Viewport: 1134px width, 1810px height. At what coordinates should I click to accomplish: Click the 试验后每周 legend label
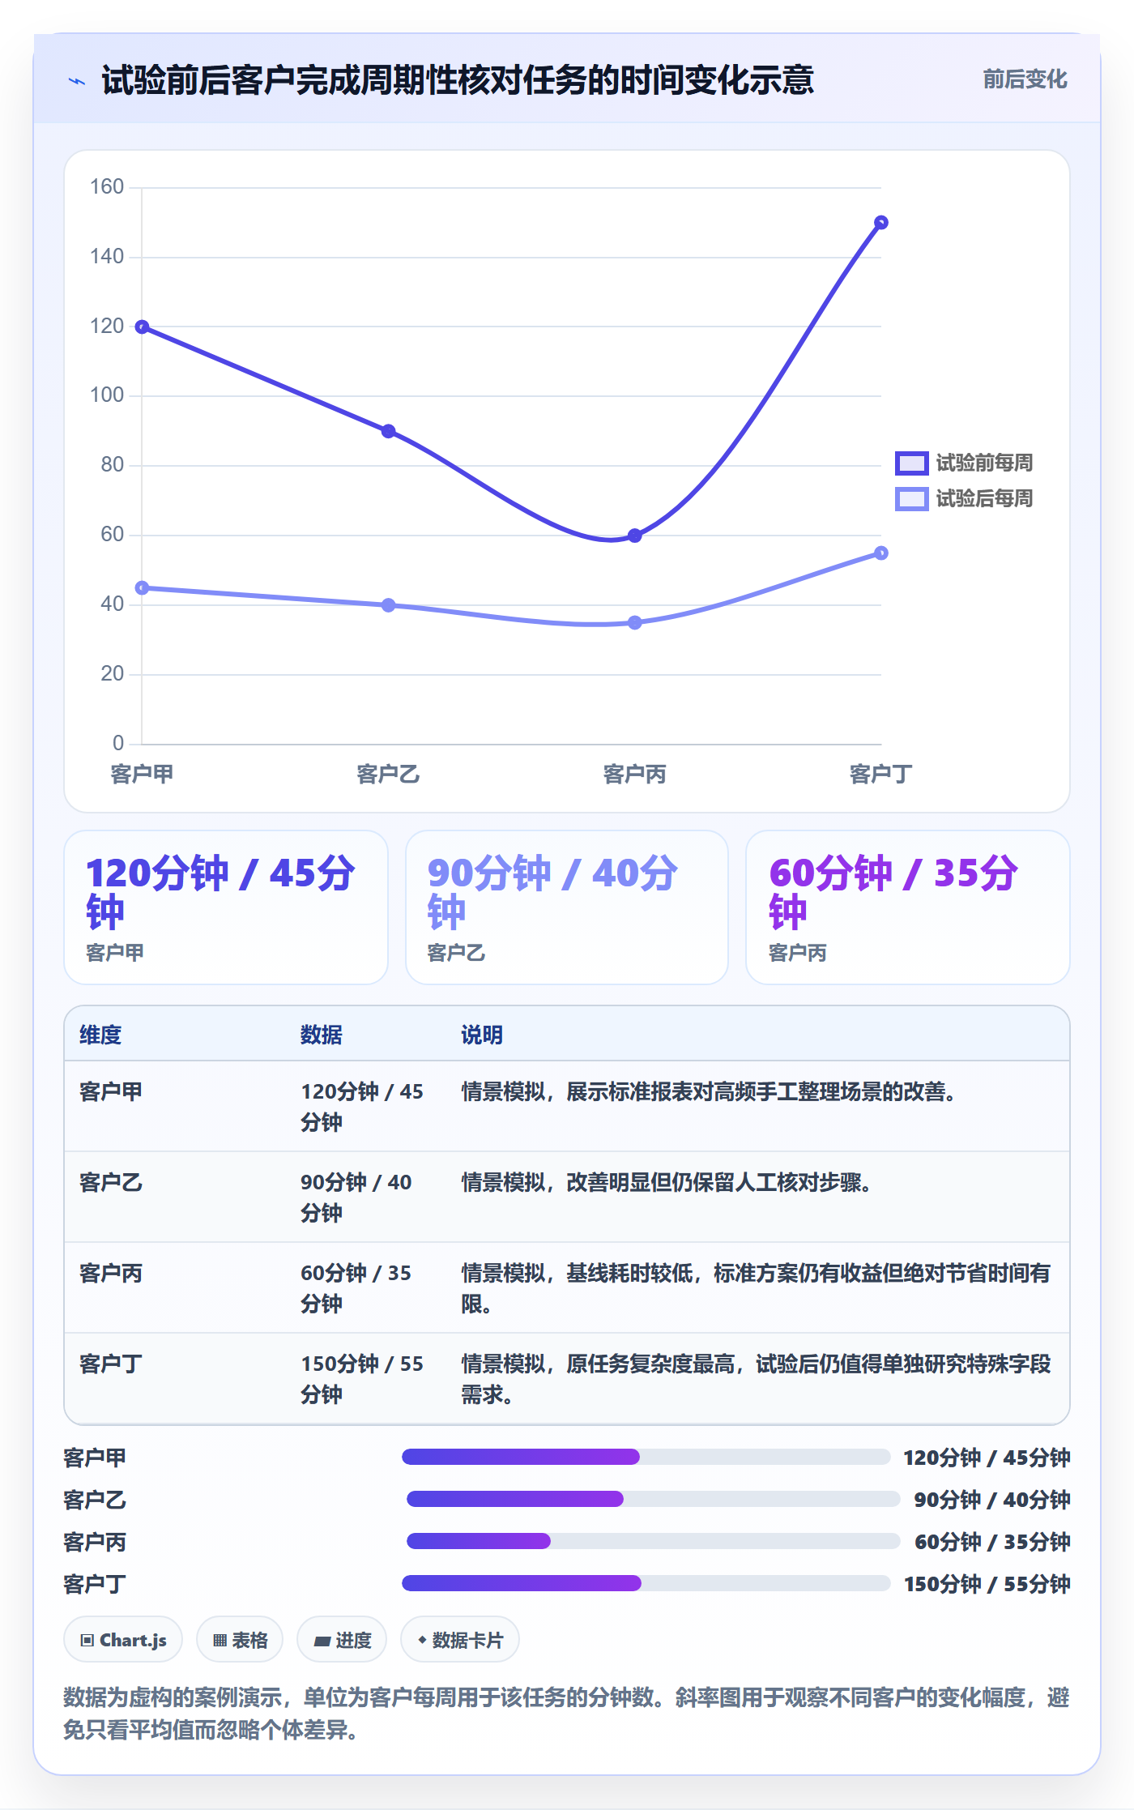pyautogui.click(x=984, y=499)
